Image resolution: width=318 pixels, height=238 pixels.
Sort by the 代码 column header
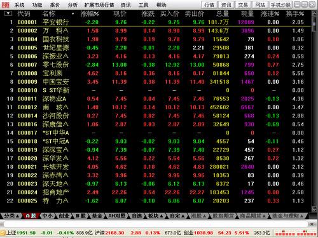pyautogui.click(x=24, y=14)
